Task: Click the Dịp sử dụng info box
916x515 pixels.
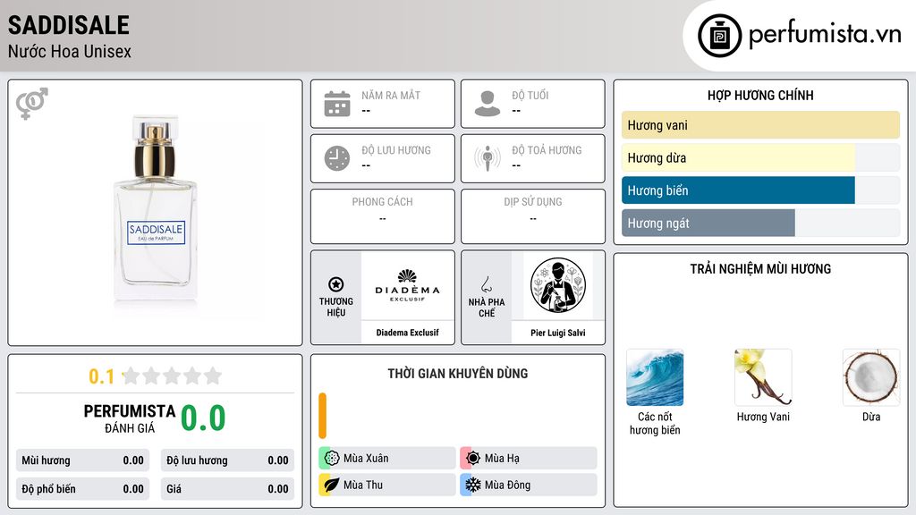Action: pyautogui.click(x=533, y=216)
